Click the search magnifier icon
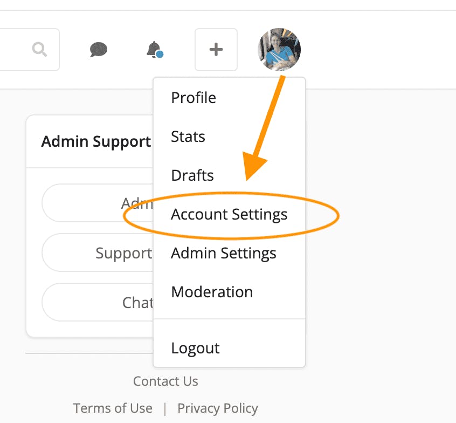Screen dimensions: 456x423 click(x=39, y=49)
